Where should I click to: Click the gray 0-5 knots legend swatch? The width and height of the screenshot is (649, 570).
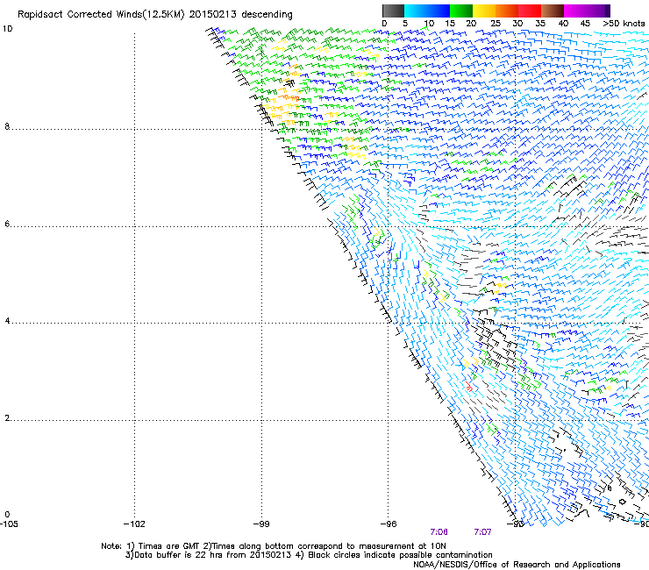(x=393, y=11)
